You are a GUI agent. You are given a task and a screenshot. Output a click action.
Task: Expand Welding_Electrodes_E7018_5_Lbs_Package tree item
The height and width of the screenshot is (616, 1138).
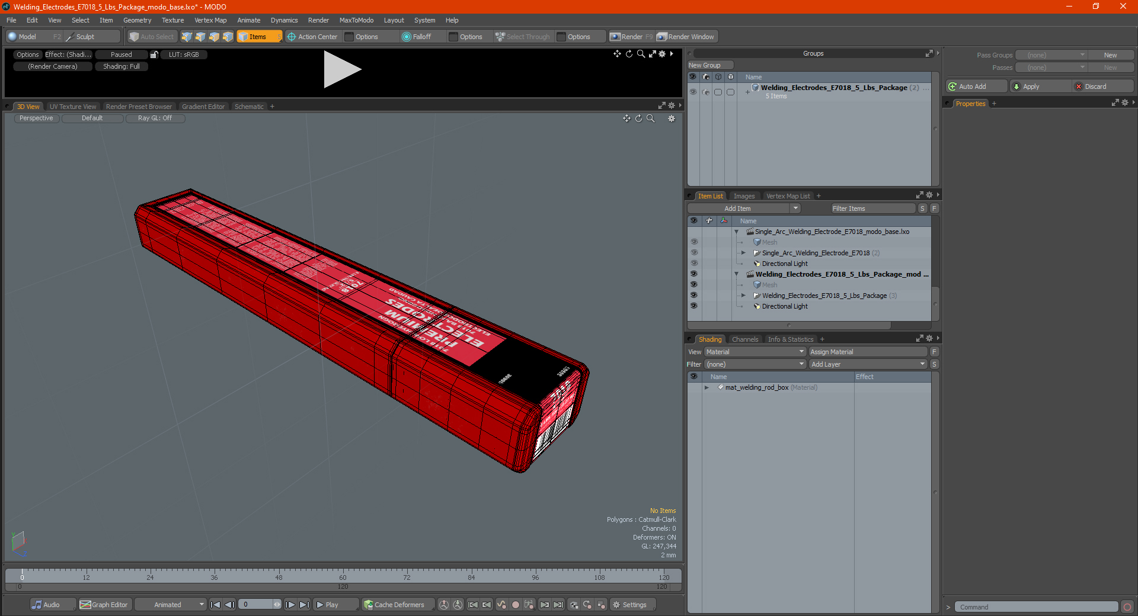tap(744, 296)
